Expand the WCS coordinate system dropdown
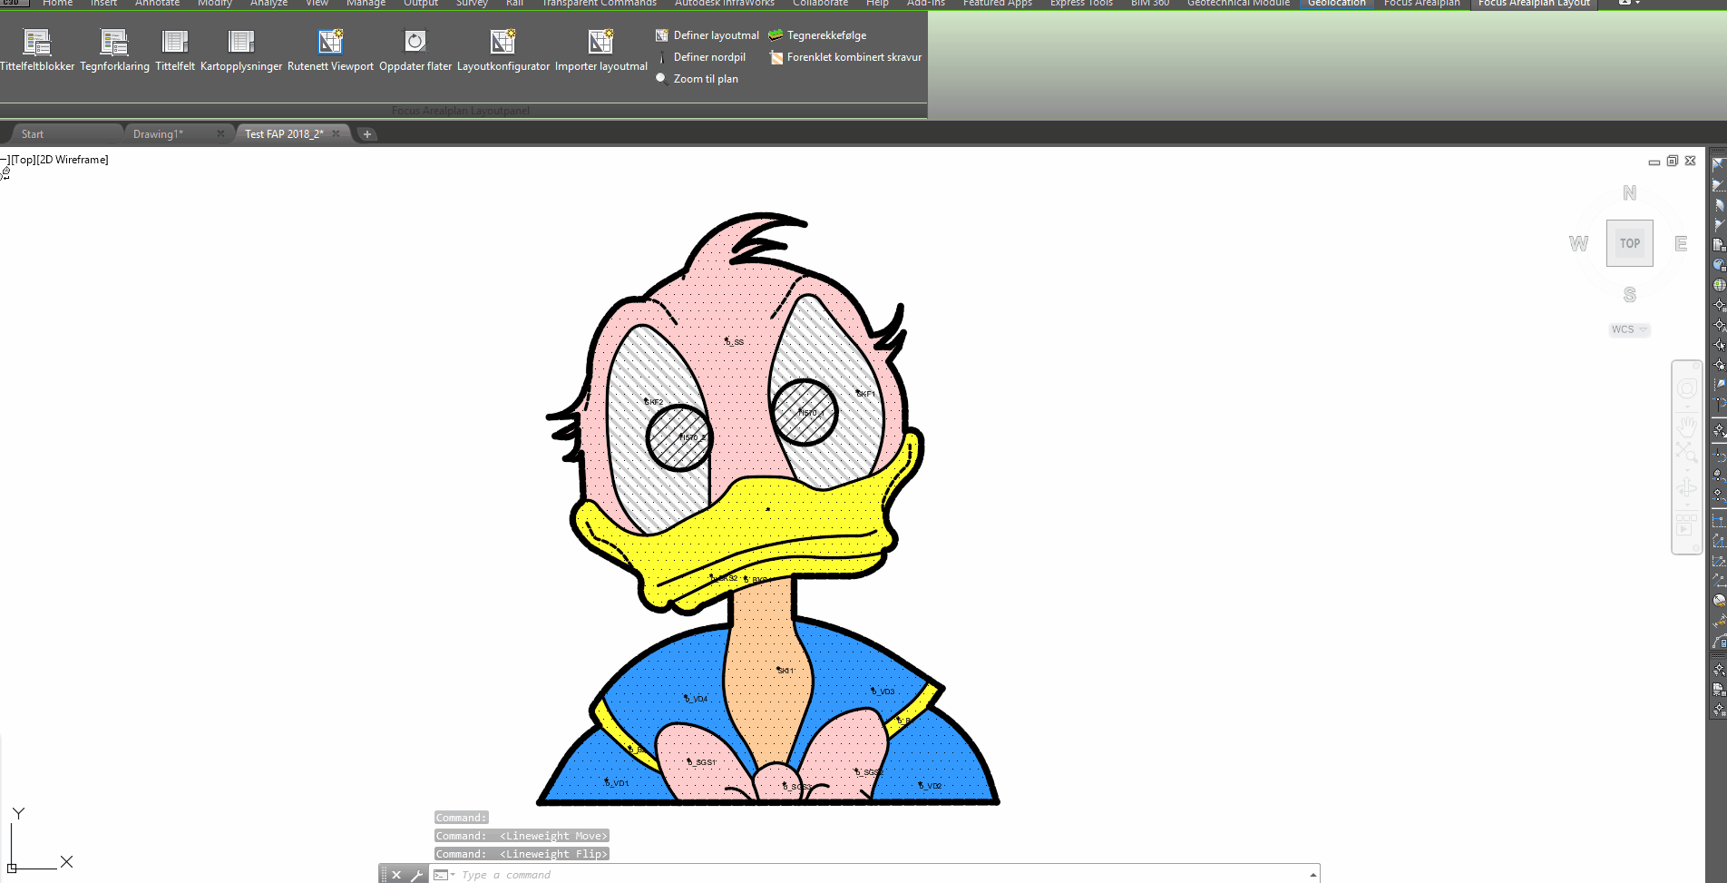 [x=1629, y=329]
